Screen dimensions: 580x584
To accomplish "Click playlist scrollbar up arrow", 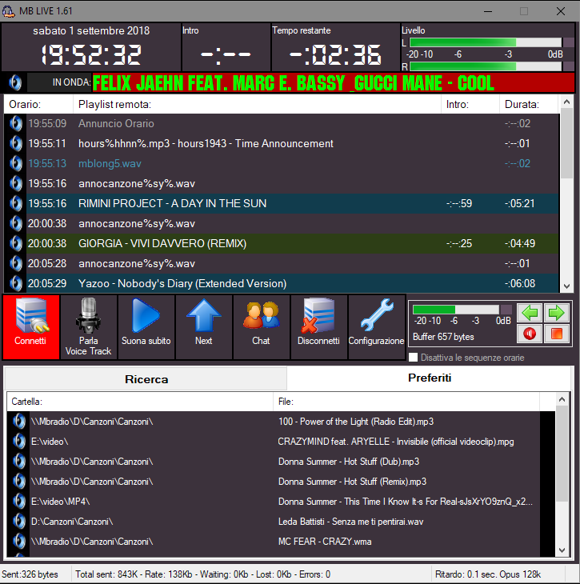I will pyautogui.click(x=566, y=102).
